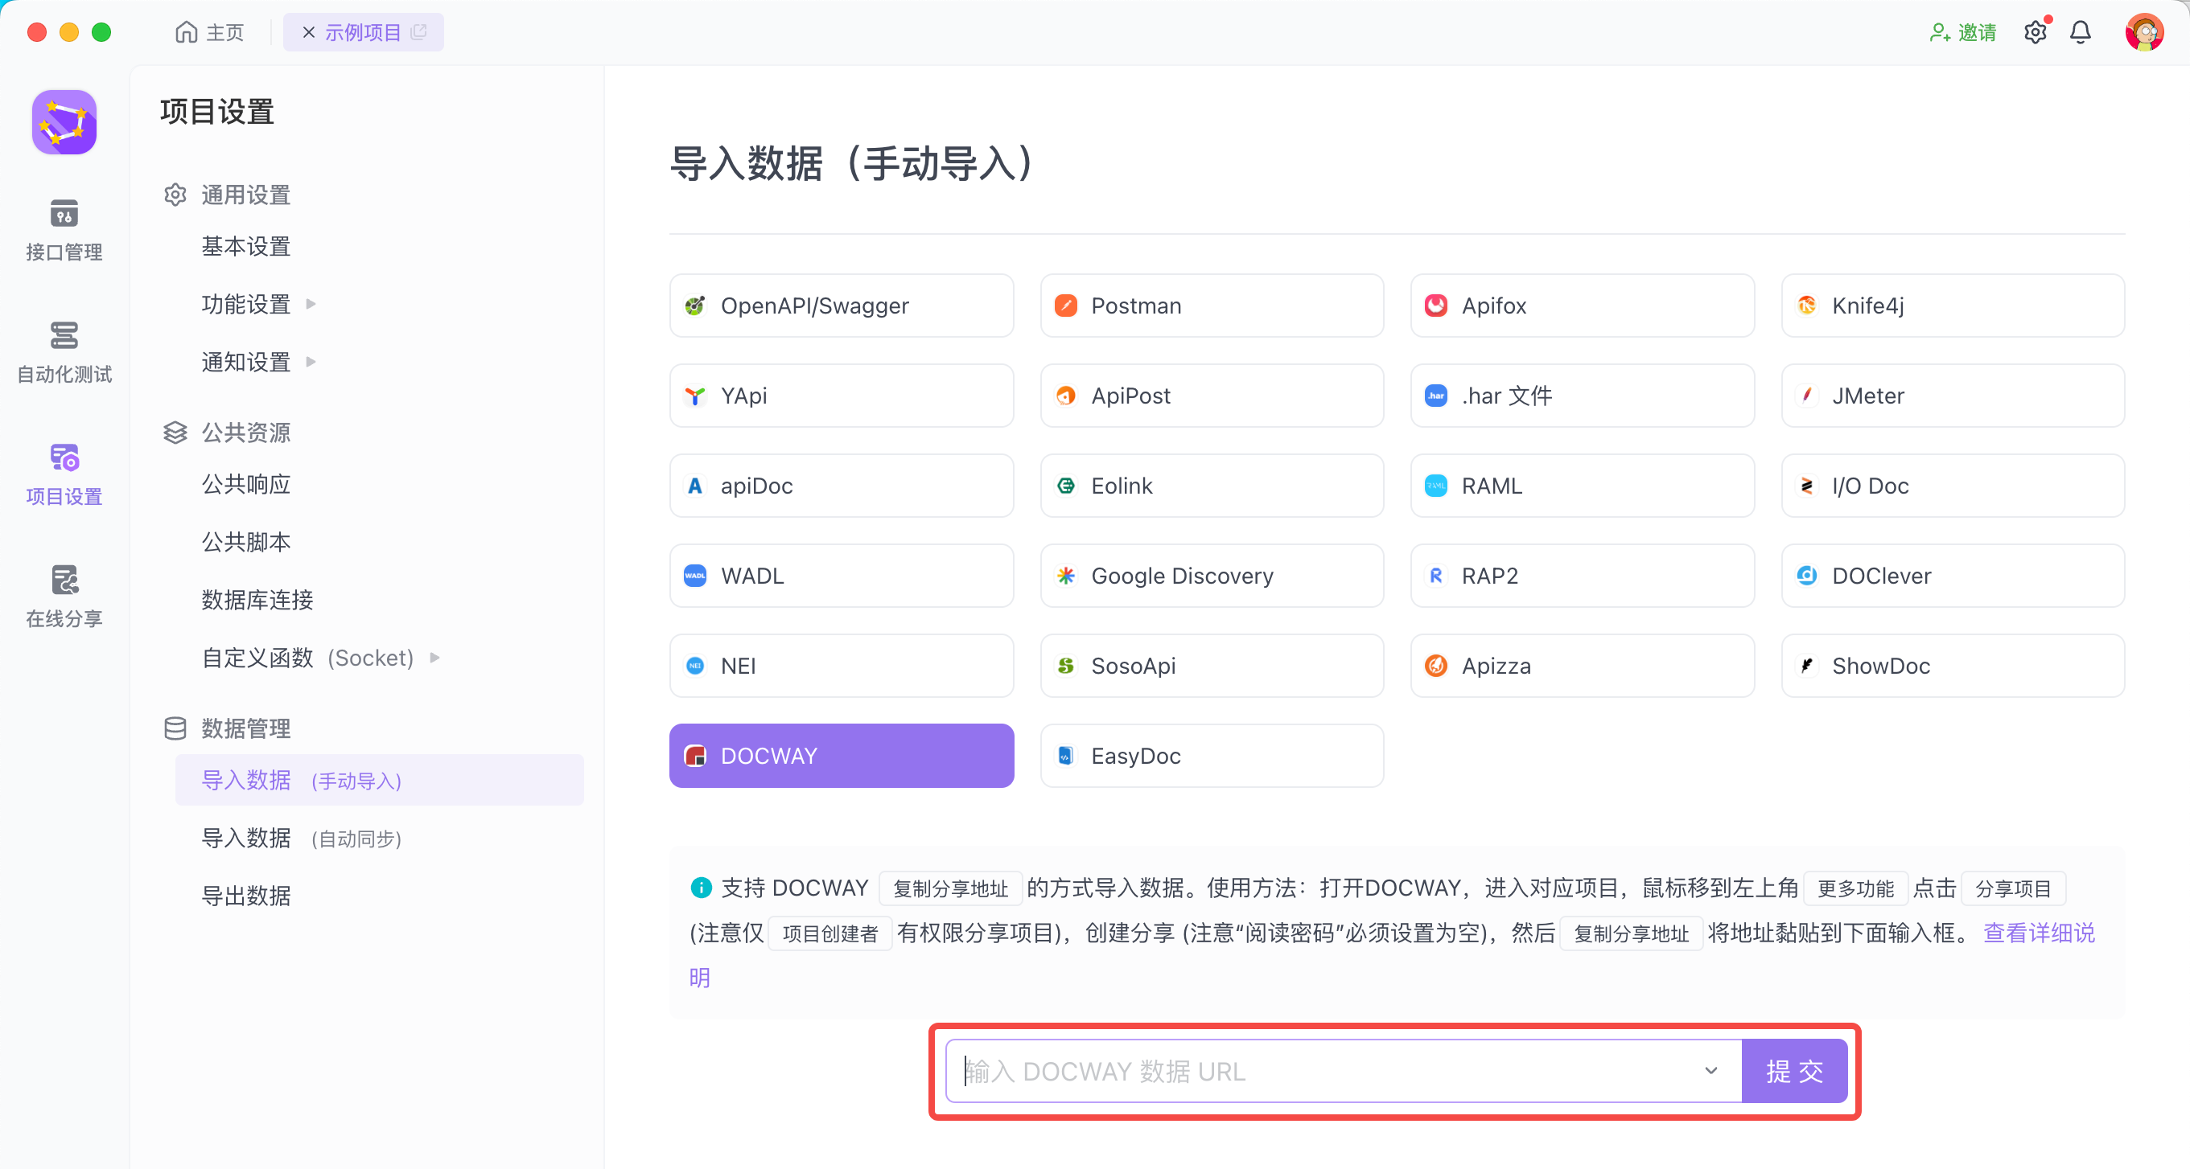Open the 查看详细说明 link
2190x1169 pixels.
tap(2038, 933)
